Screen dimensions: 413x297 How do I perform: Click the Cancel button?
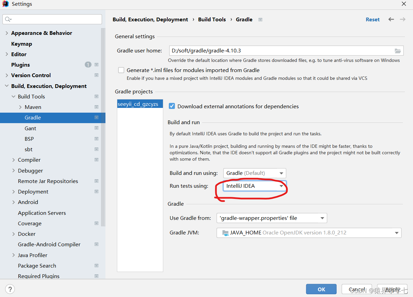coord(357,289)
